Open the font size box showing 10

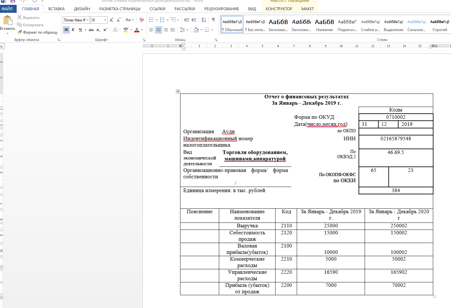[99, 20]
